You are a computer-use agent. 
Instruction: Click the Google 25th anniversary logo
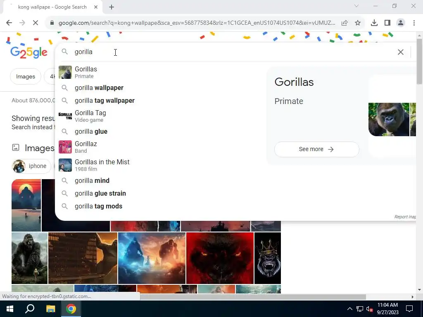click(x=29, y=52)
